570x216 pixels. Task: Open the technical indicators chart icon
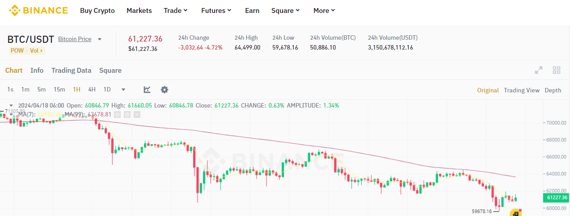pyautogui.click(x=147, y=90)
